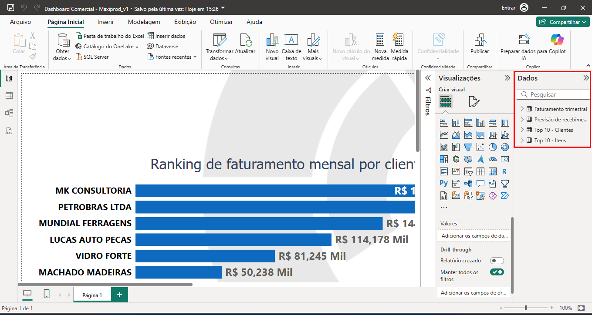Disable Manter todos os filtros toggle
Image resolution: width=592 pixels, height=315 pixels.
tap(497, 272)
